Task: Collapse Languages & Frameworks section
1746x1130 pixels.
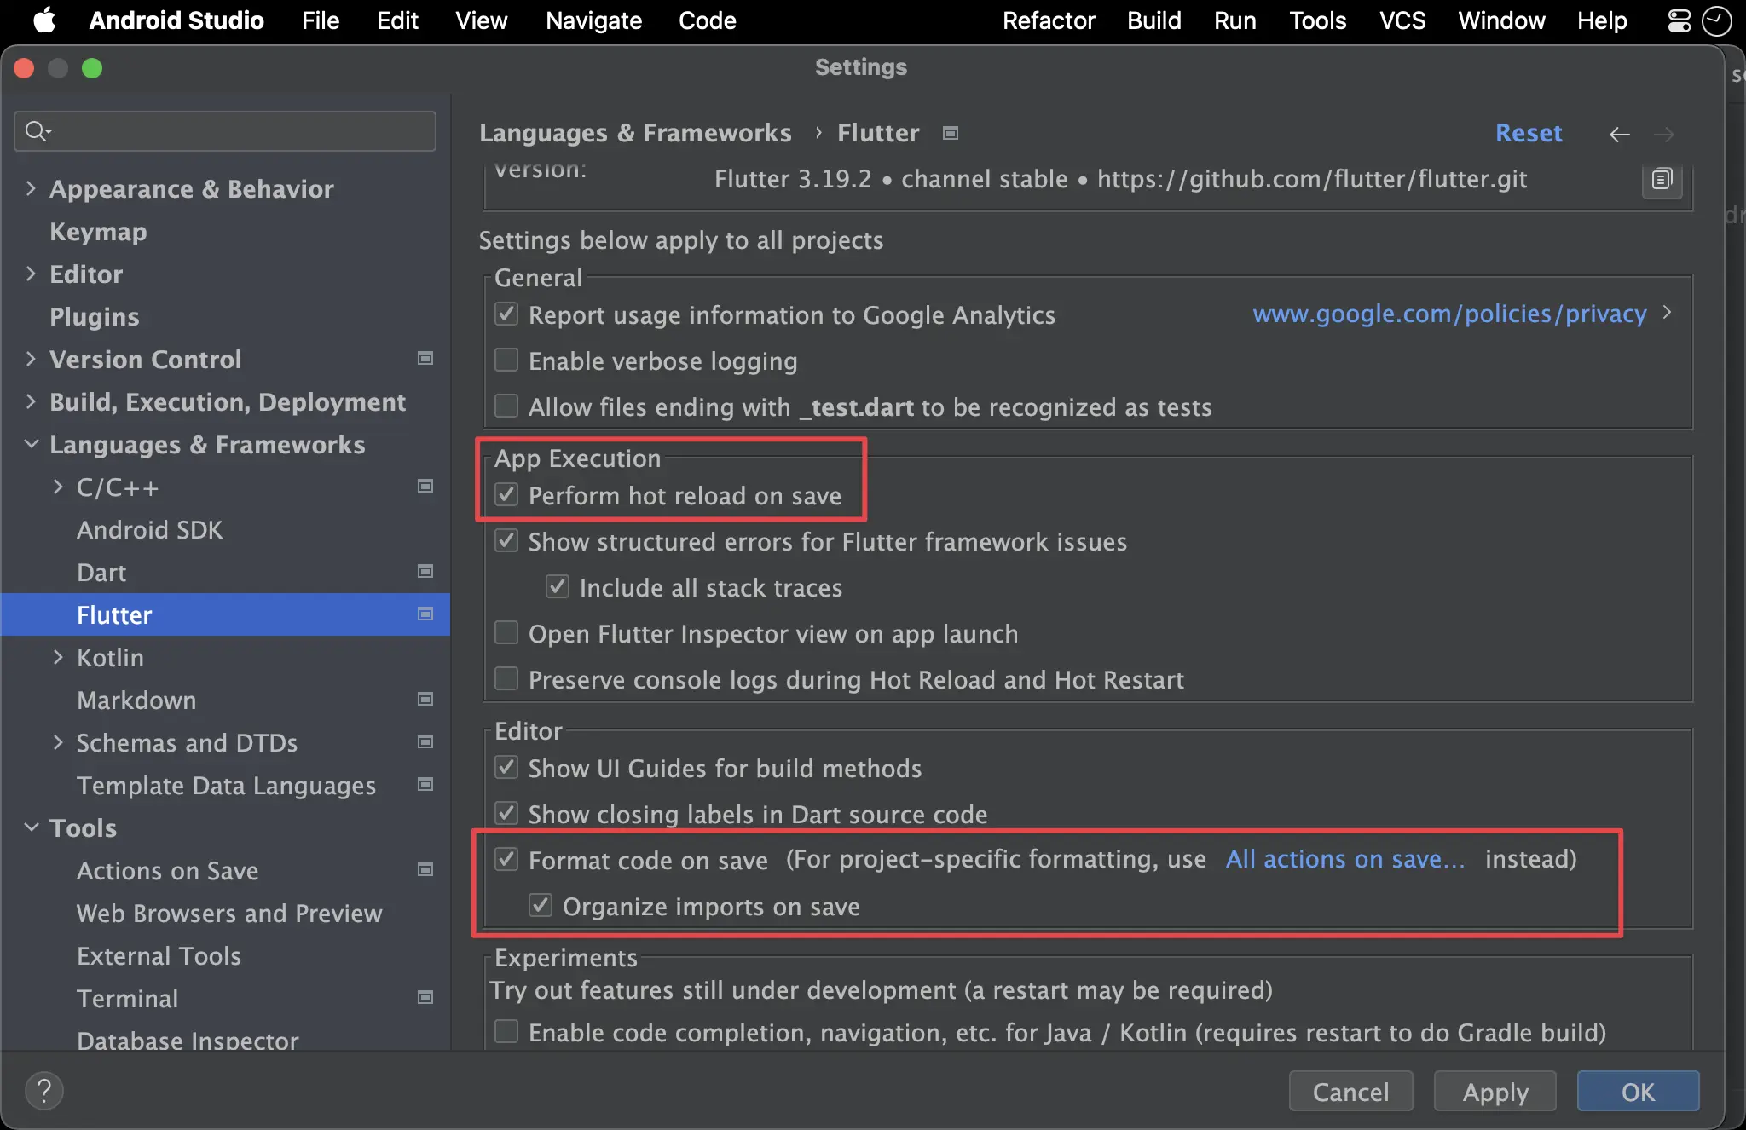Action: click(x=31, y=444)
